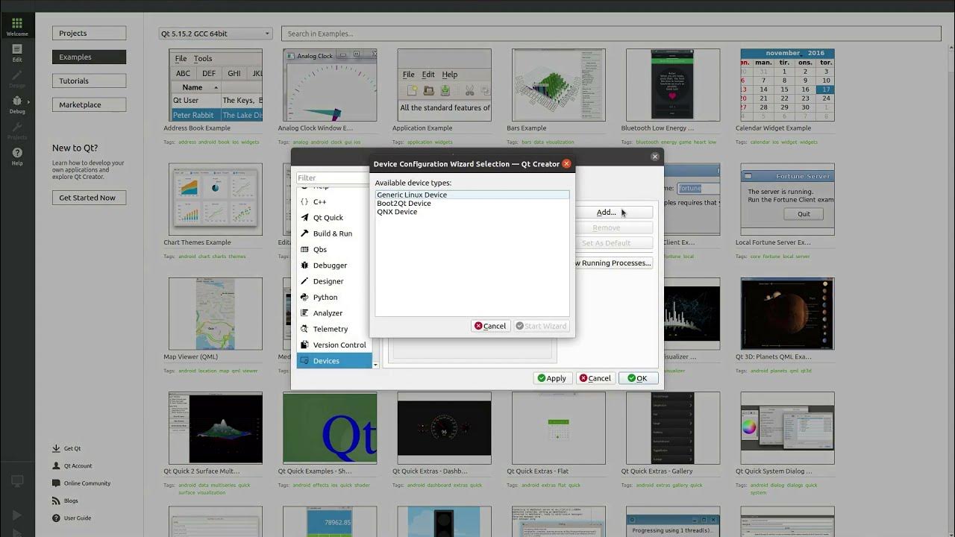The width and height of the screenshot is (955, 537).
Task: Open the Projects mode wrench icon
Action: pos(17,127)
